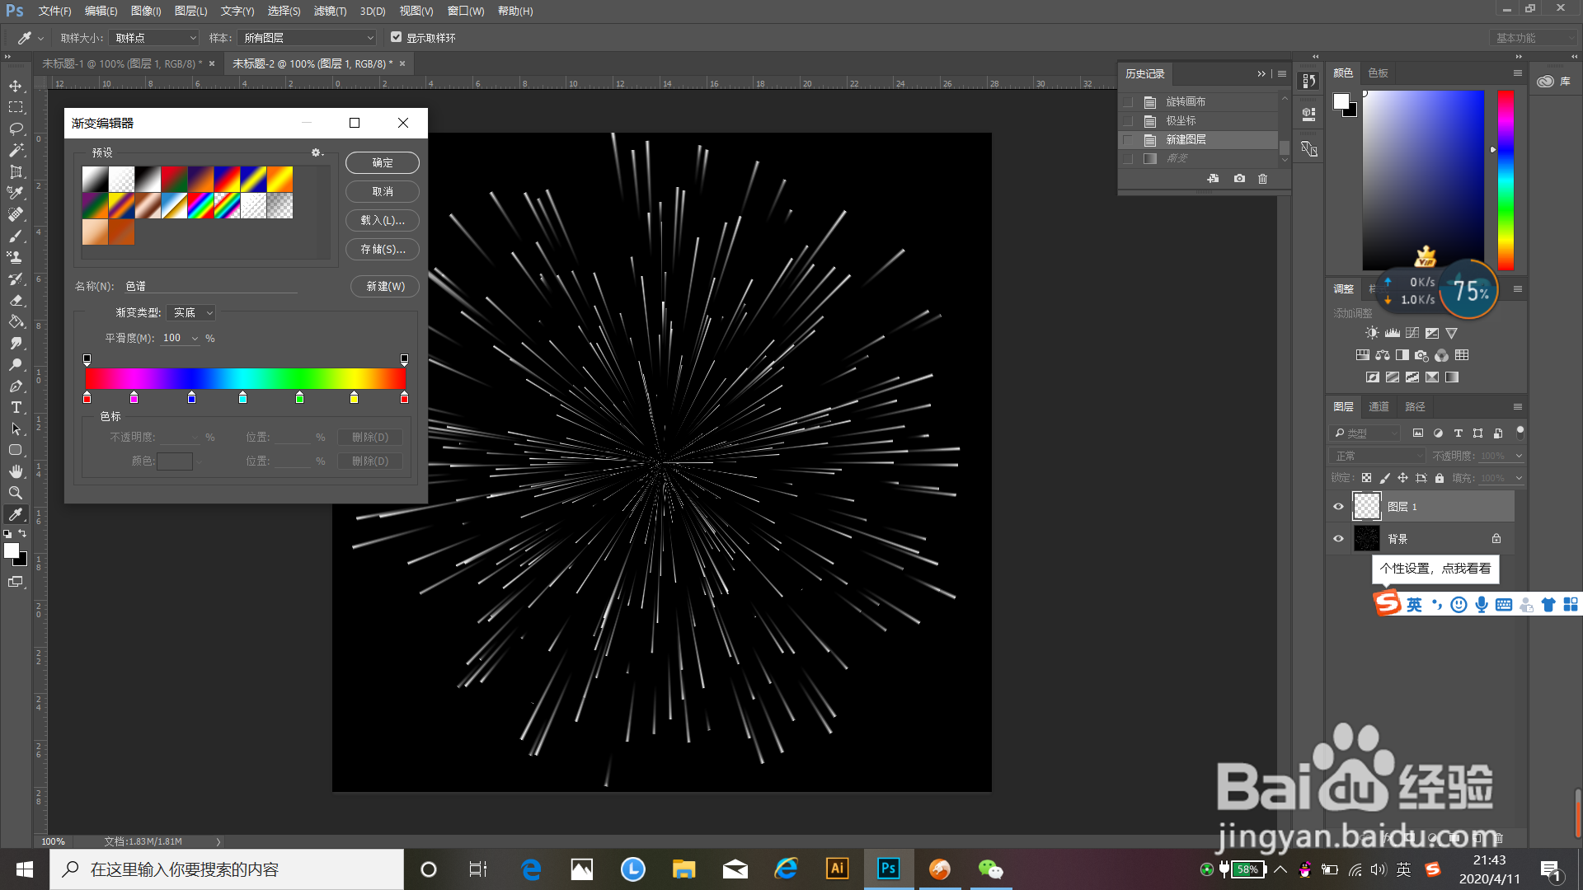
Task: Click the 确定 button
Action: [x=383, y=162]
